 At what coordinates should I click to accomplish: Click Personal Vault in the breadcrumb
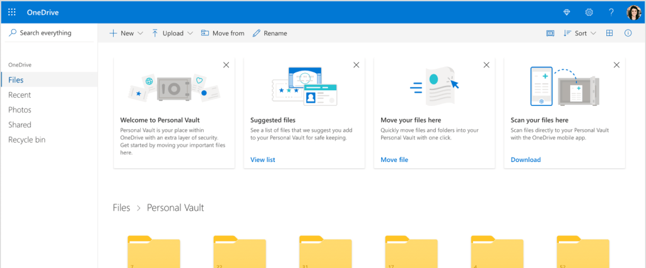(175, 208)
